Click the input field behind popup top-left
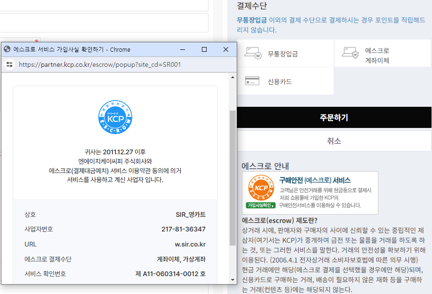The width and height of the screenshot is (432, 294). click(104, 23)
